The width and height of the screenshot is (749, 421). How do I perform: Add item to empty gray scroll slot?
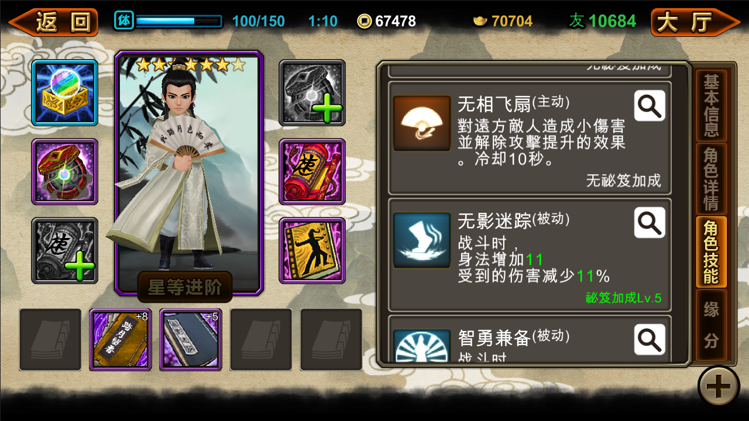[x=65, y=250]
